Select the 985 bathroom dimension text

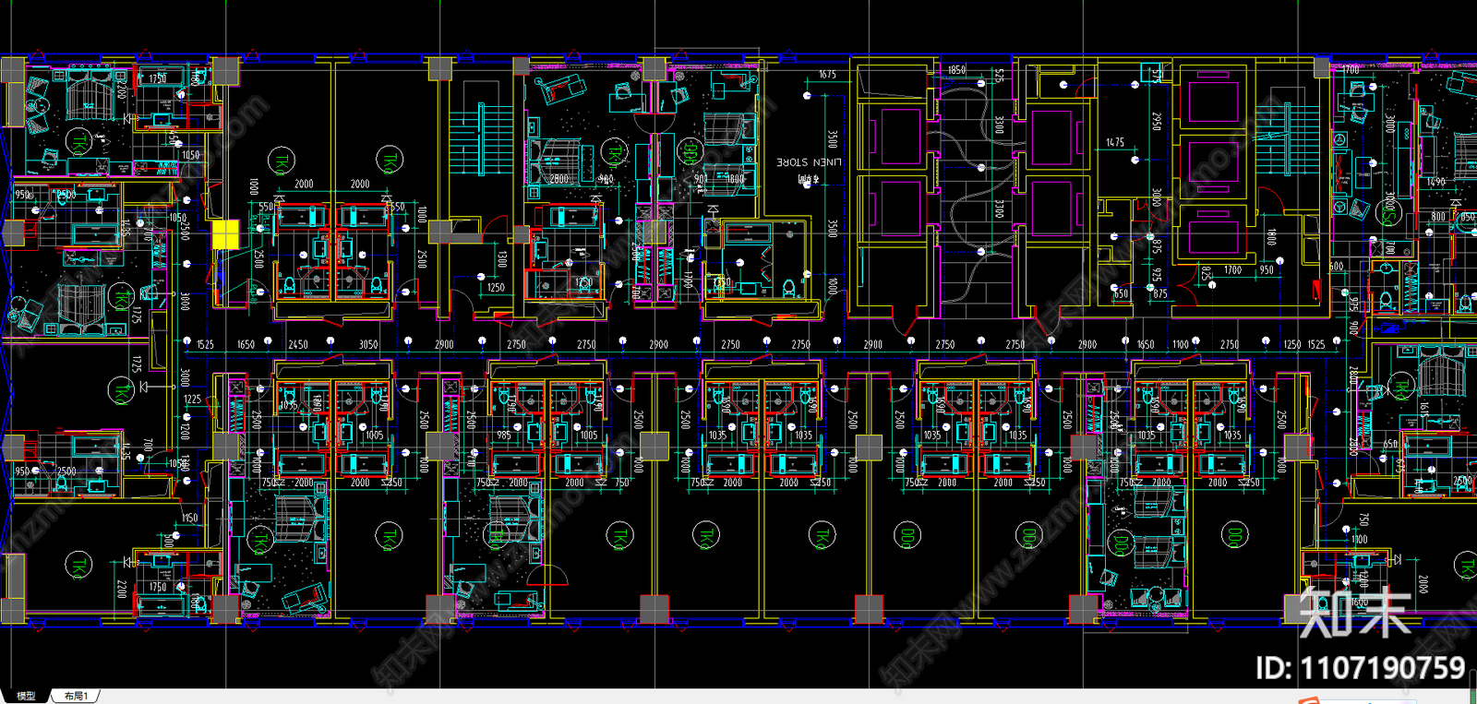click(x=504, y=435)
